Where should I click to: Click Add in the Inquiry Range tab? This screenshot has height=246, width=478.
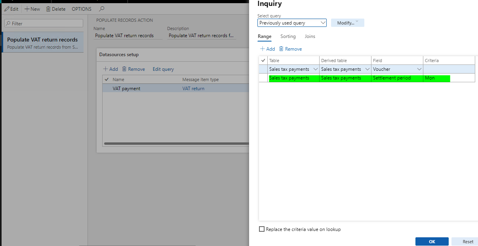267,49
